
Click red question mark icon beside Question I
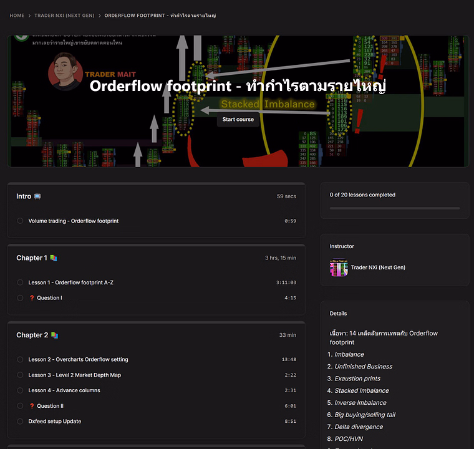click(x=32, y=298)
